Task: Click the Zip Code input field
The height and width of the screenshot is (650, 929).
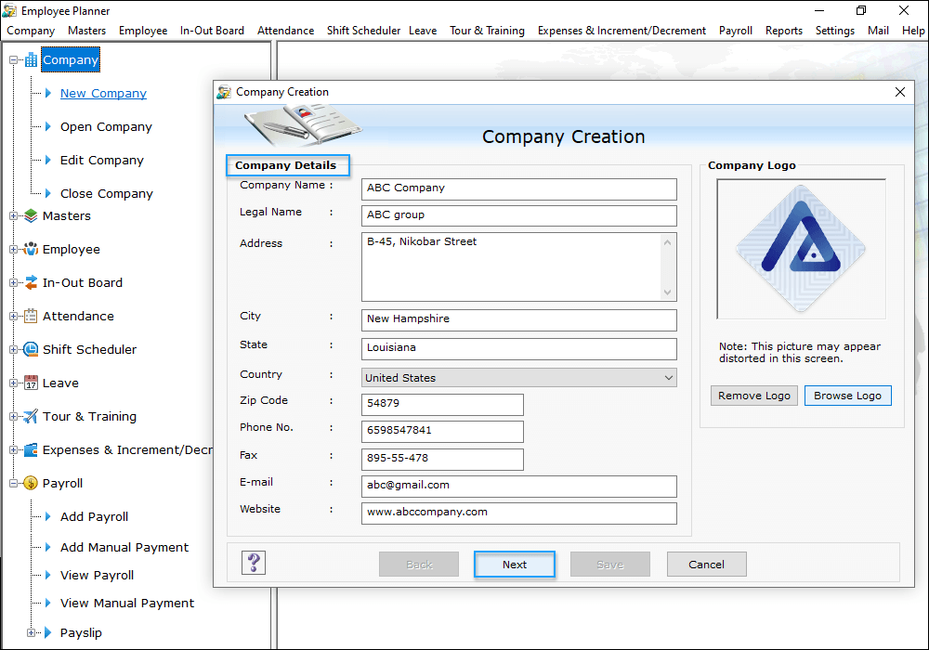Action: pos(442,404)
